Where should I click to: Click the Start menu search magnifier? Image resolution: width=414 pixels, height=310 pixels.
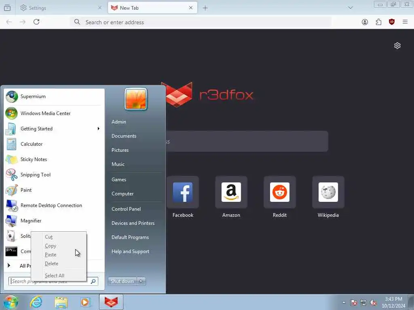click(93, 281)
